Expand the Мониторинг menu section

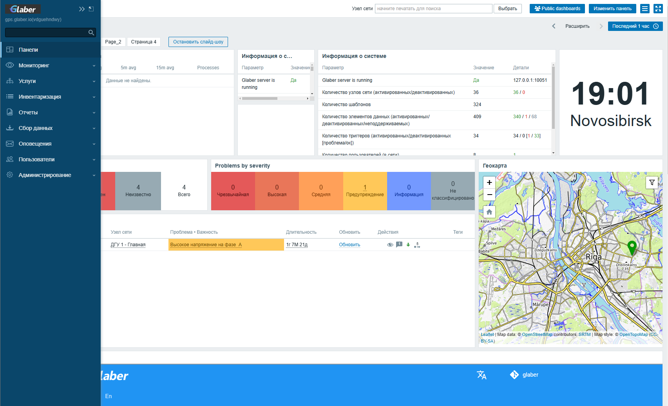[94, 66]
